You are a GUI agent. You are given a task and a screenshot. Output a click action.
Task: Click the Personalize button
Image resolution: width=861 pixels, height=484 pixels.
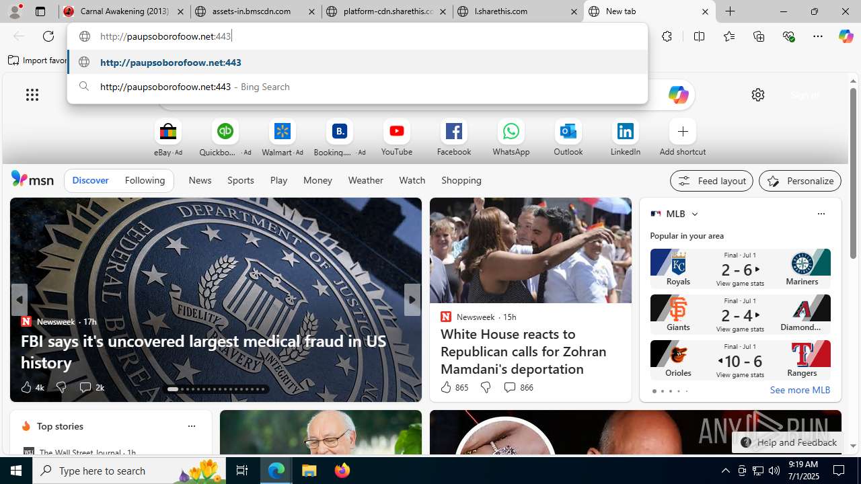pyautogui.click(x=800, y=181)
